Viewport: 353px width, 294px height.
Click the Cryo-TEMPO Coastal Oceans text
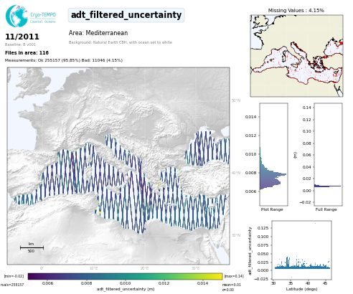(x=43, y=18)
